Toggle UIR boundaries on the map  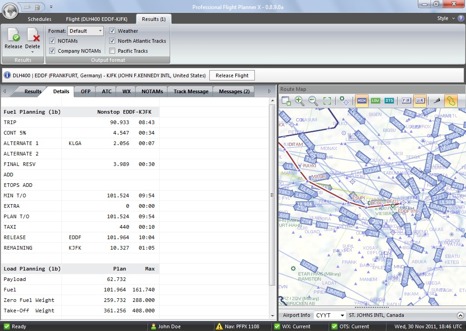(x=420, y=100)
